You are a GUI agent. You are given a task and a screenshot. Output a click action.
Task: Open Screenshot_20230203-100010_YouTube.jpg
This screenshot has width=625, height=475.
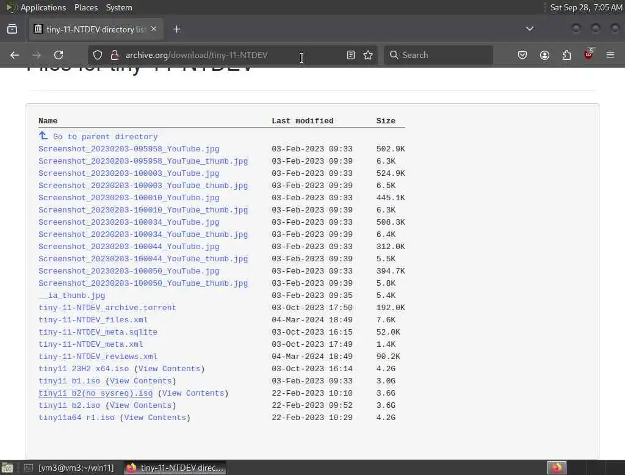pyautogui.click(x=129, y=197)
